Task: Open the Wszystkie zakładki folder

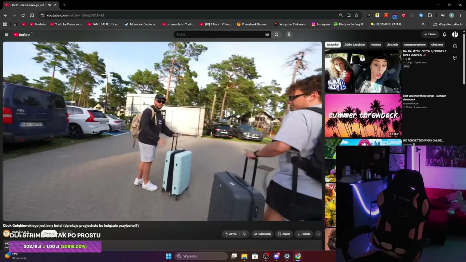Action: tap(447, 24)
